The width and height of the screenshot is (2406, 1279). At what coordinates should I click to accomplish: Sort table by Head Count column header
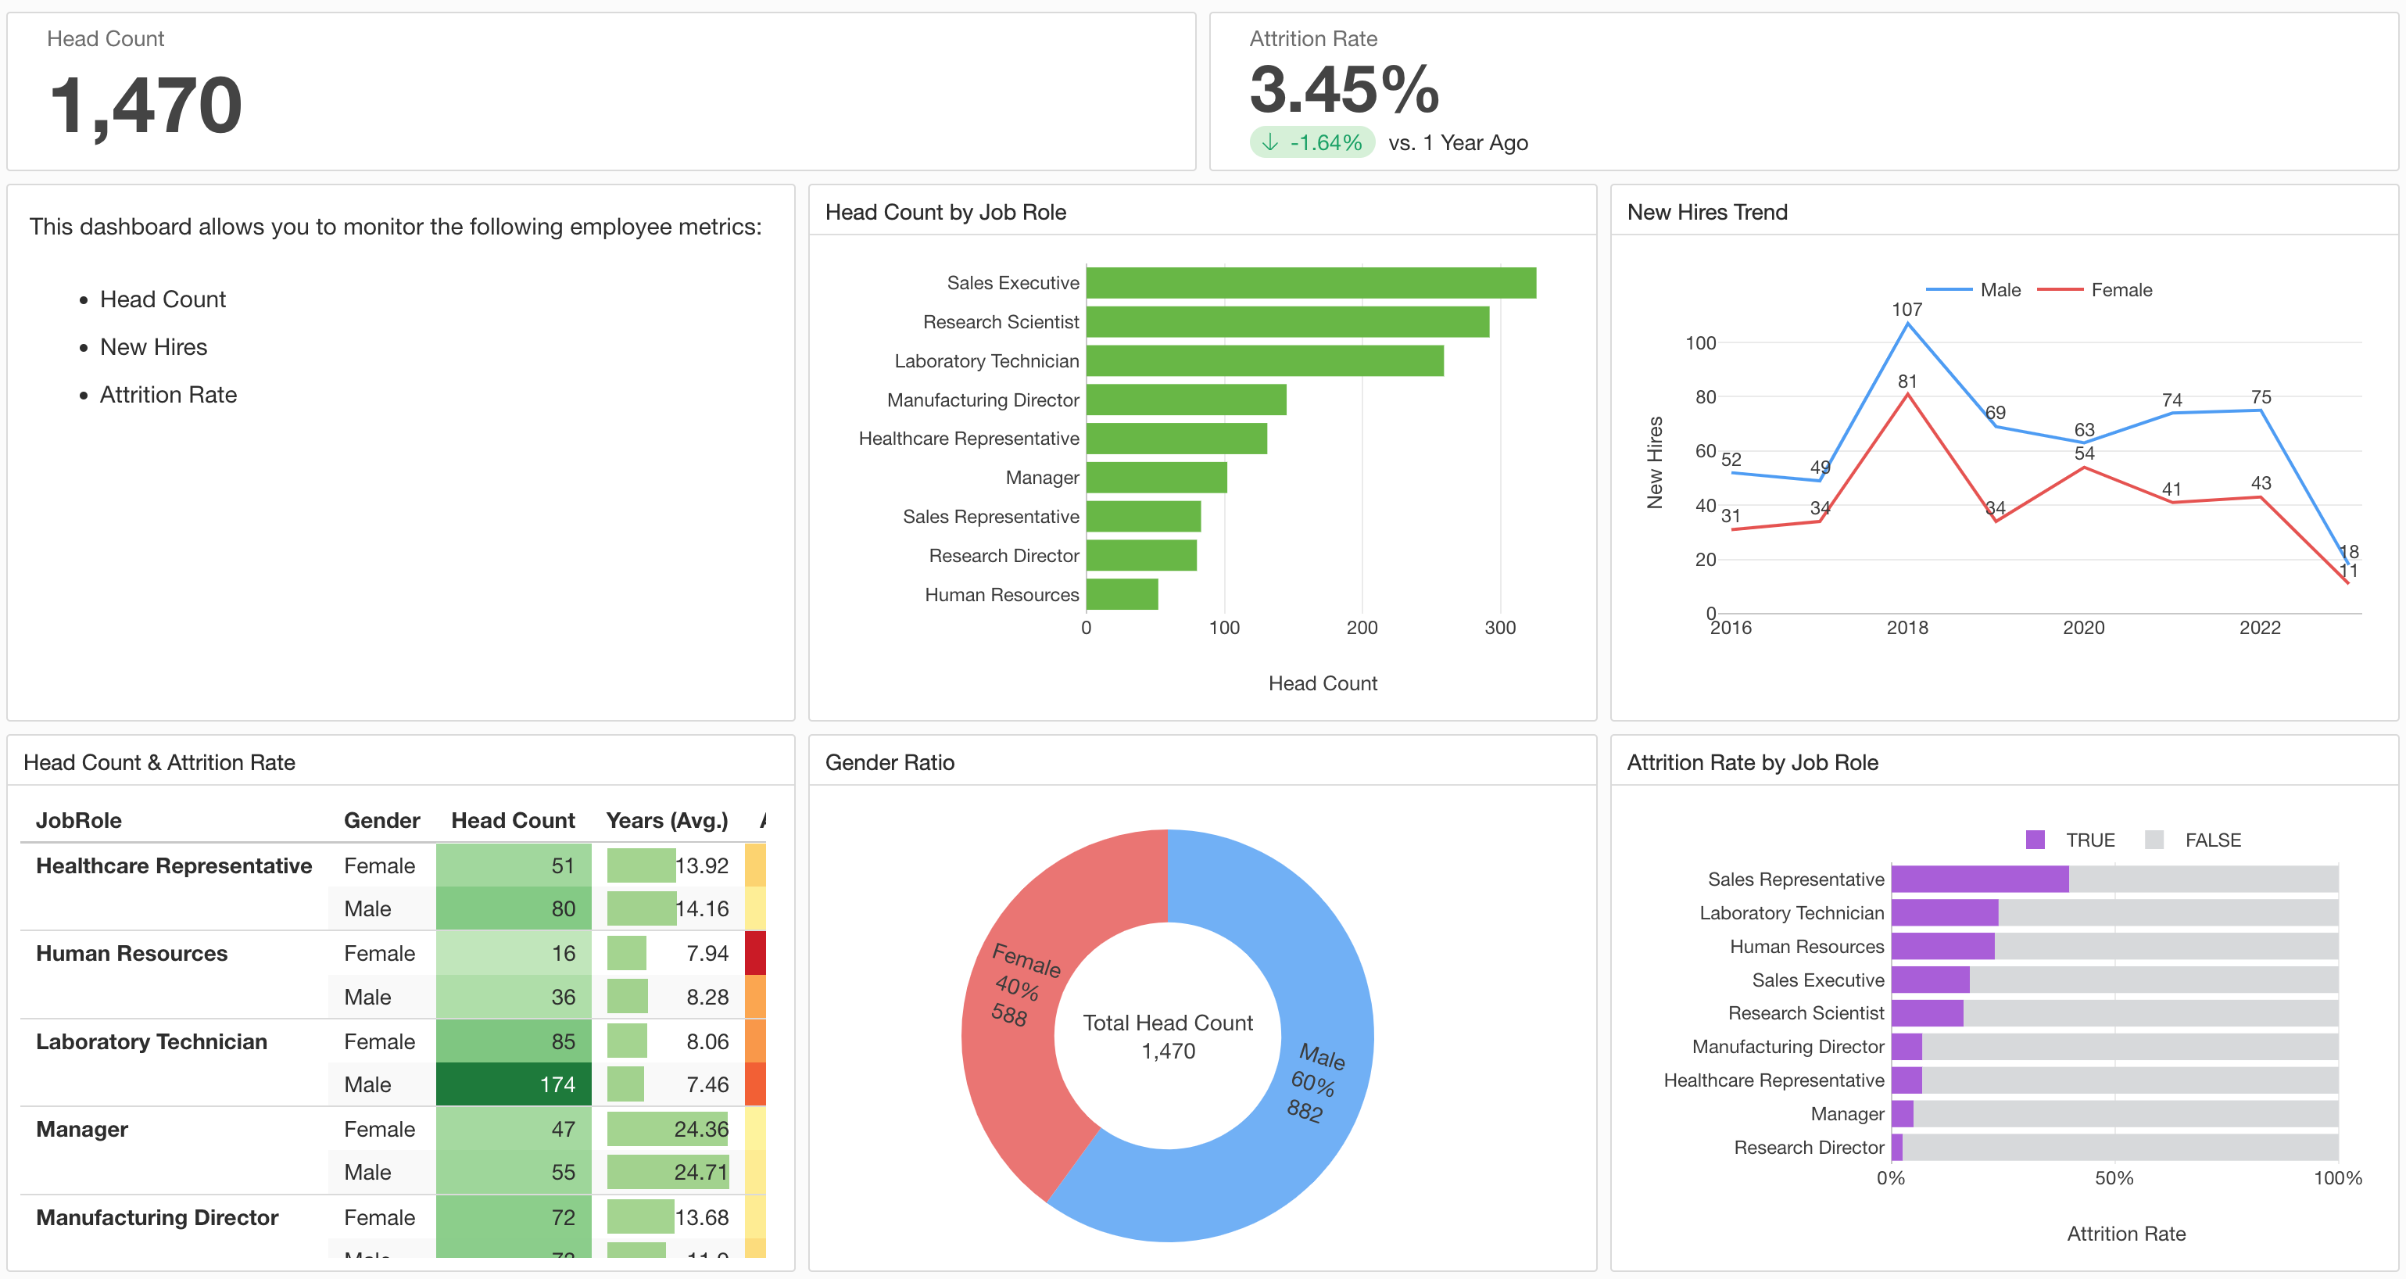(513, 820)
